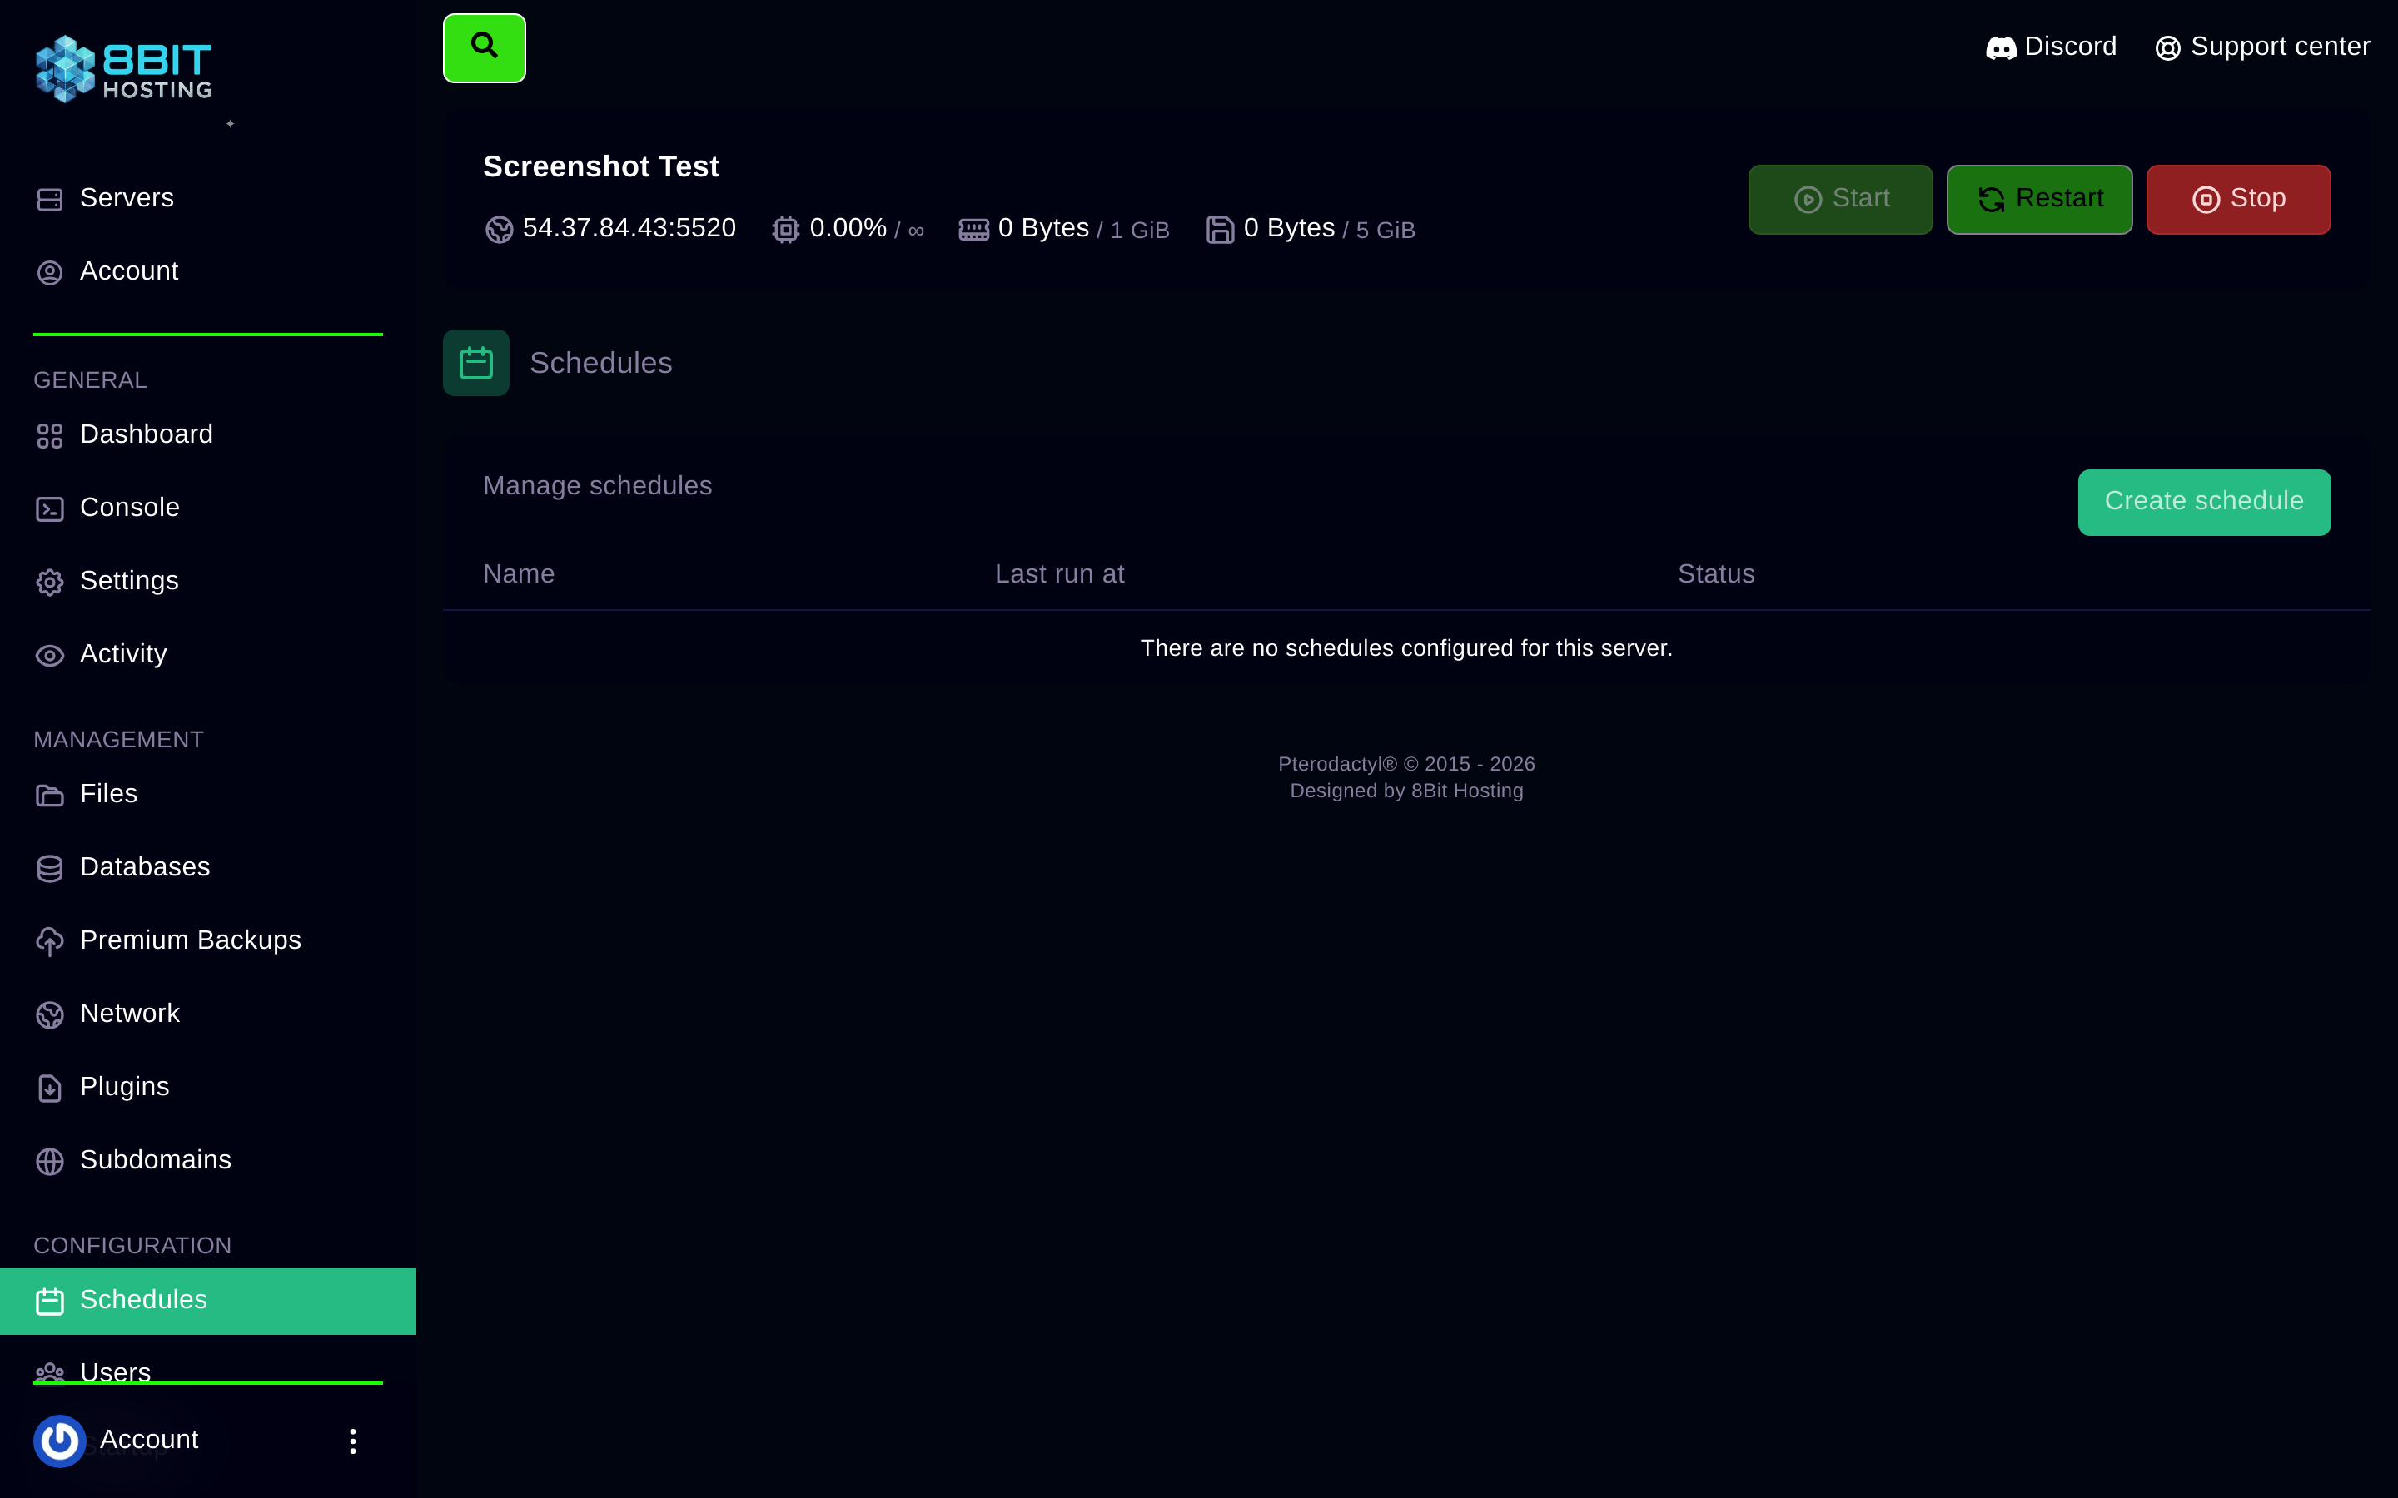Image resolution: width=2398 pixels, height=1498 pixels.
Task: Open the Plugins page
Action: click(208, 1087)
